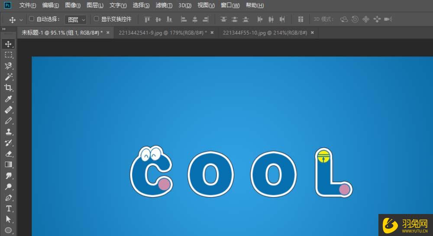Select the Gradient tool
Viewport: 433px width, 236px height.
click(x=8, y=164)
